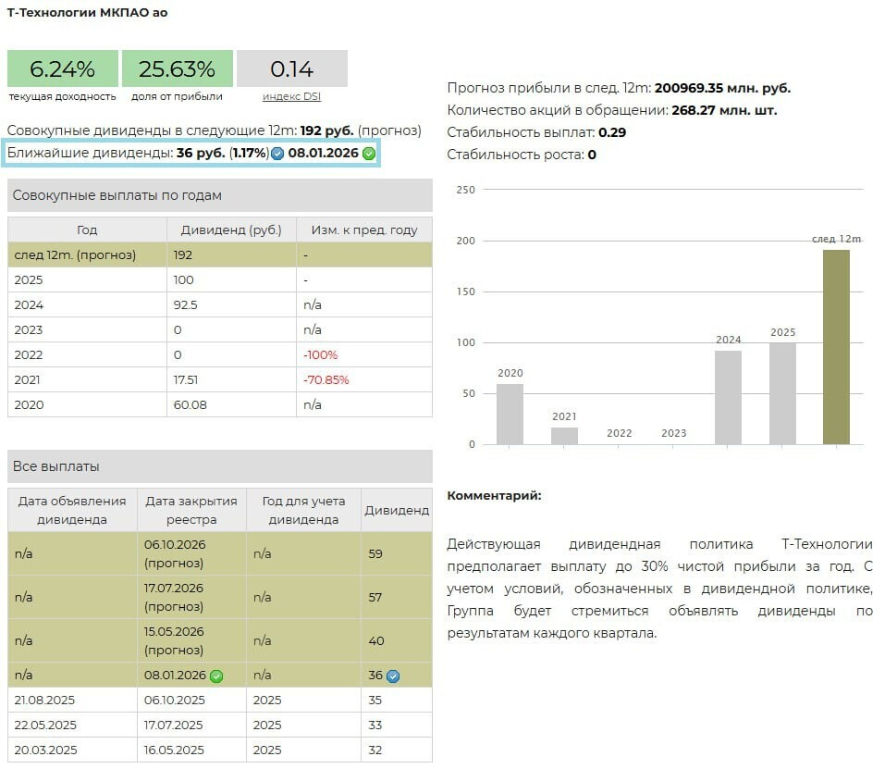
Task: Click the 2020 bar in chart
Action: tap(510, 414)
